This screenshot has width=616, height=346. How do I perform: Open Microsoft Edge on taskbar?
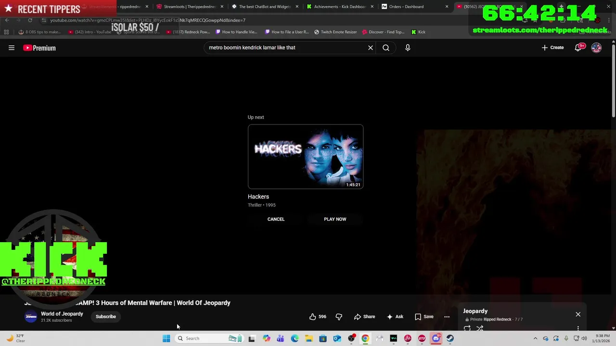tap(295, 338)
